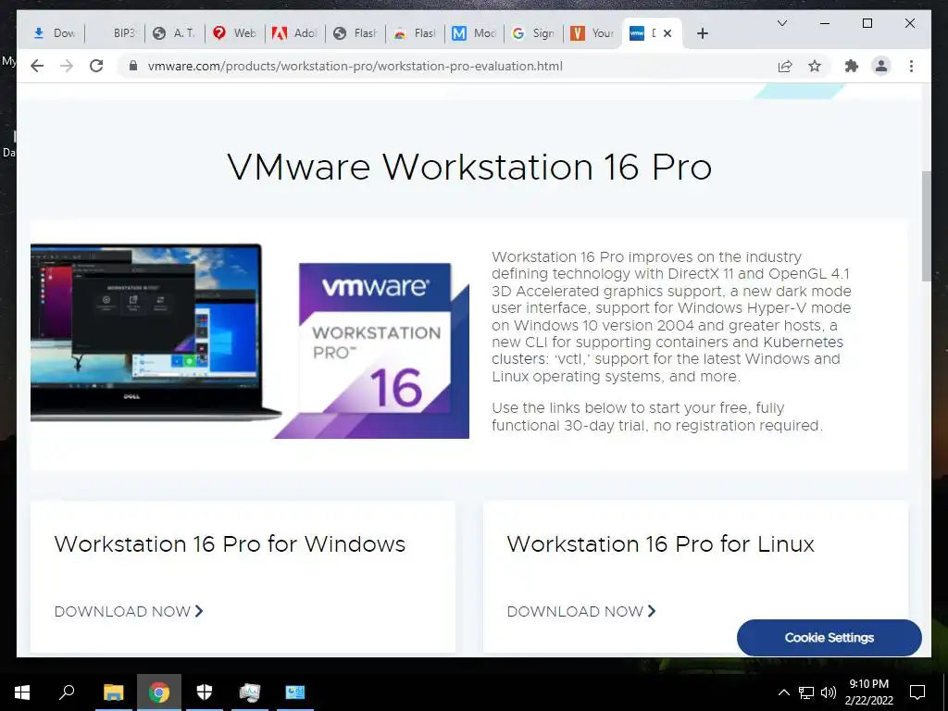This screenshot has width=948, height=711.
Task: View site security lock info
Action: 133,66
